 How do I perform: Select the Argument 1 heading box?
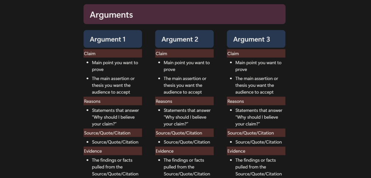(113, 39)
